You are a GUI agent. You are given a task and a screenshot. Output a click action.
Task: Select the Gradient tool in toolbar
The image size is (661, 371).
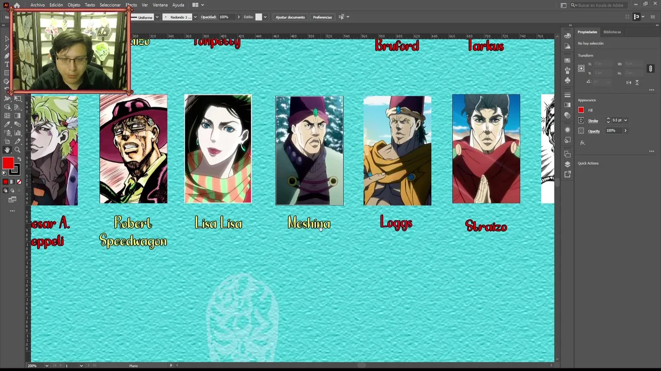coord(18,115)
